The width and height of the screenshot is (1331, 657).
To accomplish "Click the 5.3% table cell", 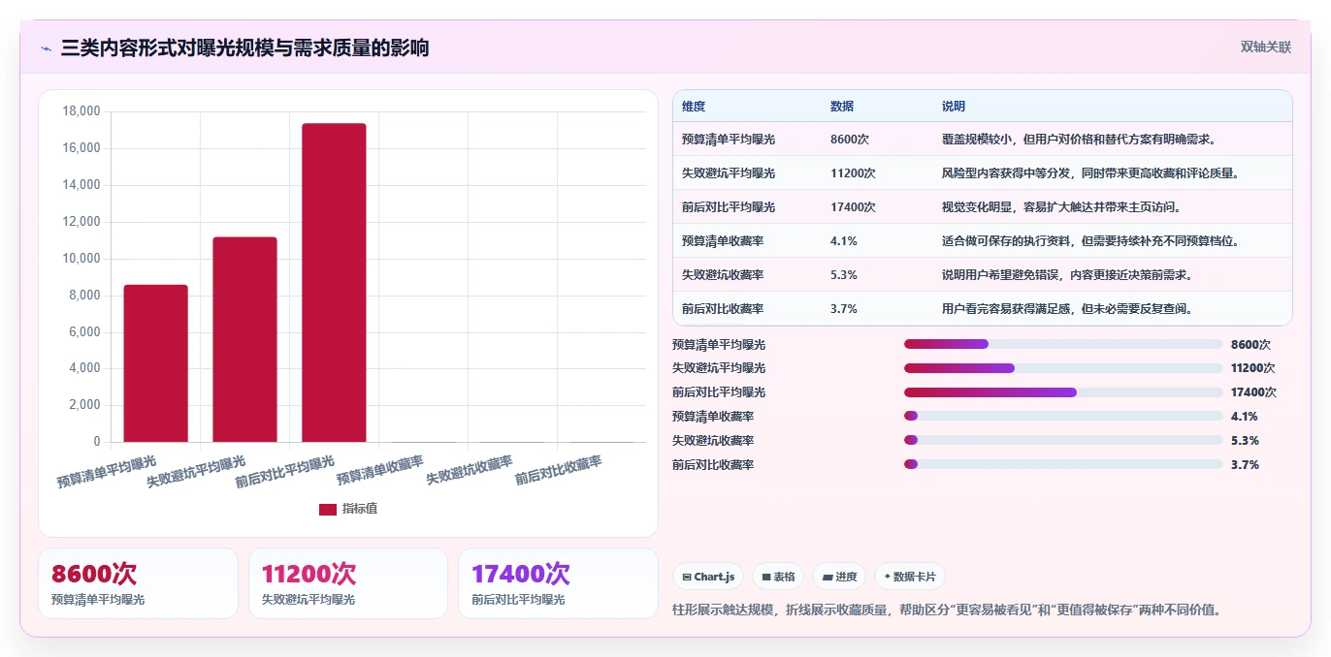I will pos(843,275).
